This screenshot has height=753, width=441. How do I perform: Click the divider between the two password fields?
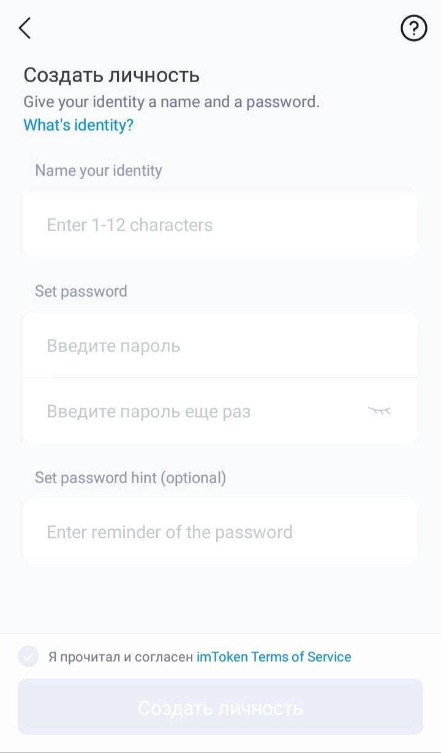(x=221, y=378)
